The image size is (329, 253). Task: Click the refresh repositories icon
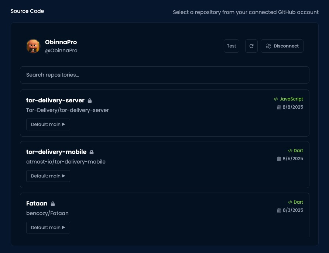(251, 46)
